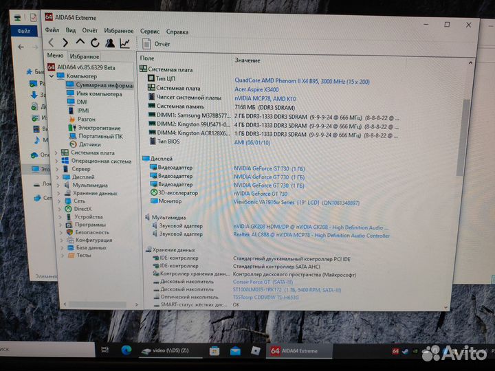
Task: Select Конфигурация in tree
Action: coord(89,240)
